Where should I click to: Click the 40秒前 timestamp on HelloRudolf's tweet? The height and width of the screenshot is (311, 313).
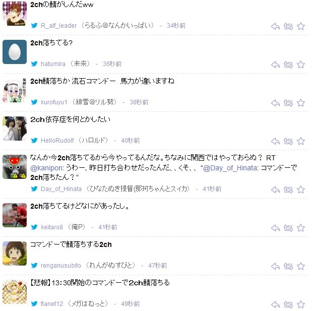click(131, 141)
